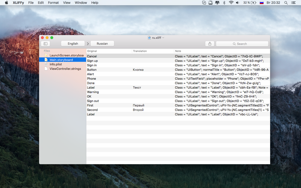This screenshot has height=188, width=301.
Task: Click the arrow between English and Russian
Action: pos(88,44)
